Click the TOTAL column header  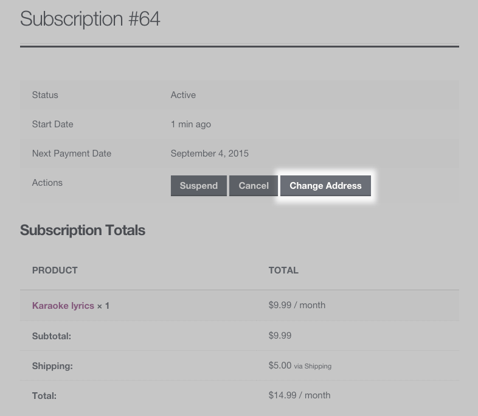tap(283, 270)
